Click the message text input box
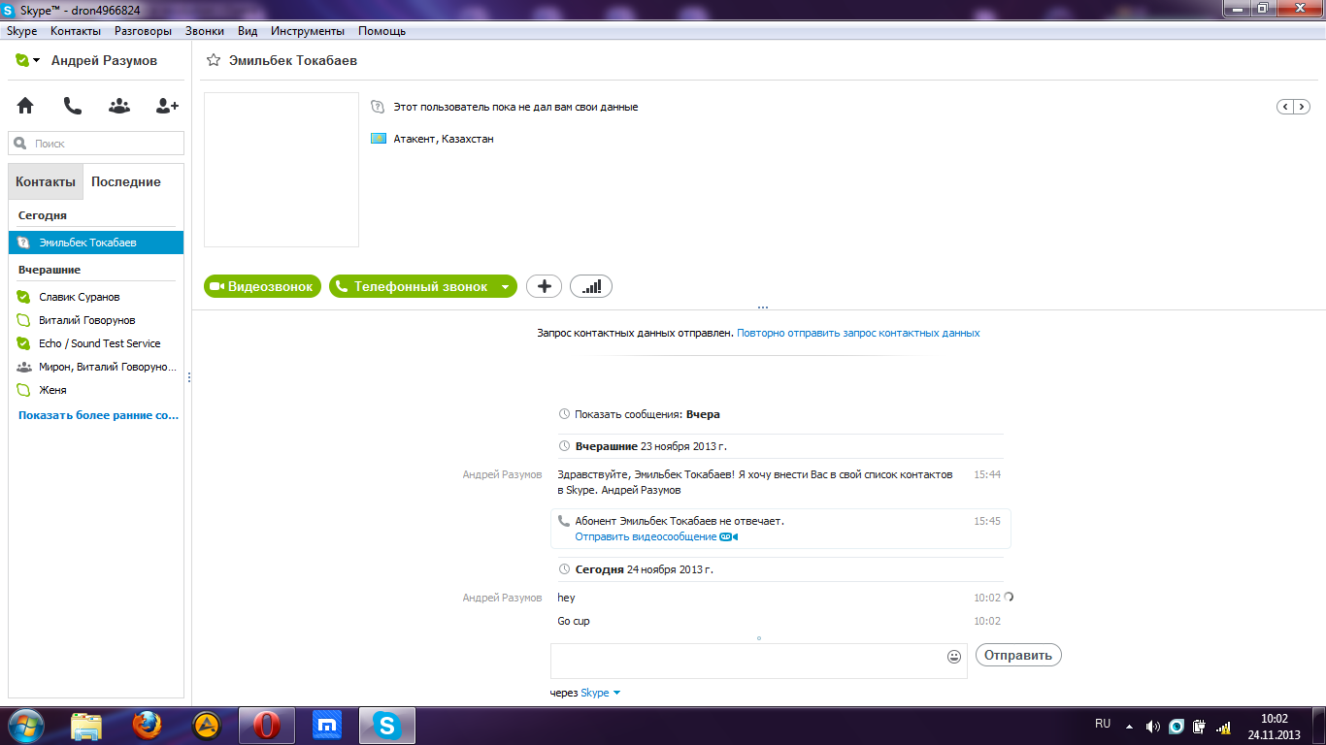The image size is (1326, 745). click(758, 661)
